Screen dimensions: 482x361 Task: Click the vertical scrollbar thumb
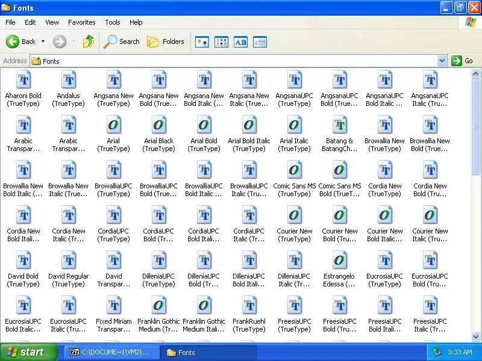coord(475,128)
